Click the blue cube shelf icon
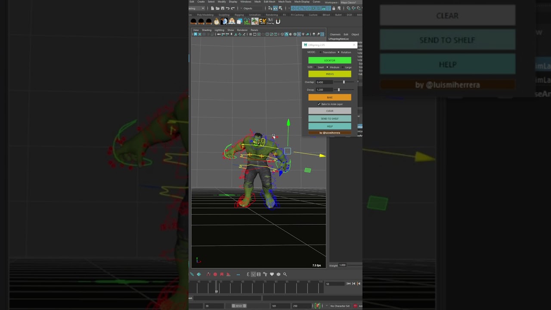 239,21
